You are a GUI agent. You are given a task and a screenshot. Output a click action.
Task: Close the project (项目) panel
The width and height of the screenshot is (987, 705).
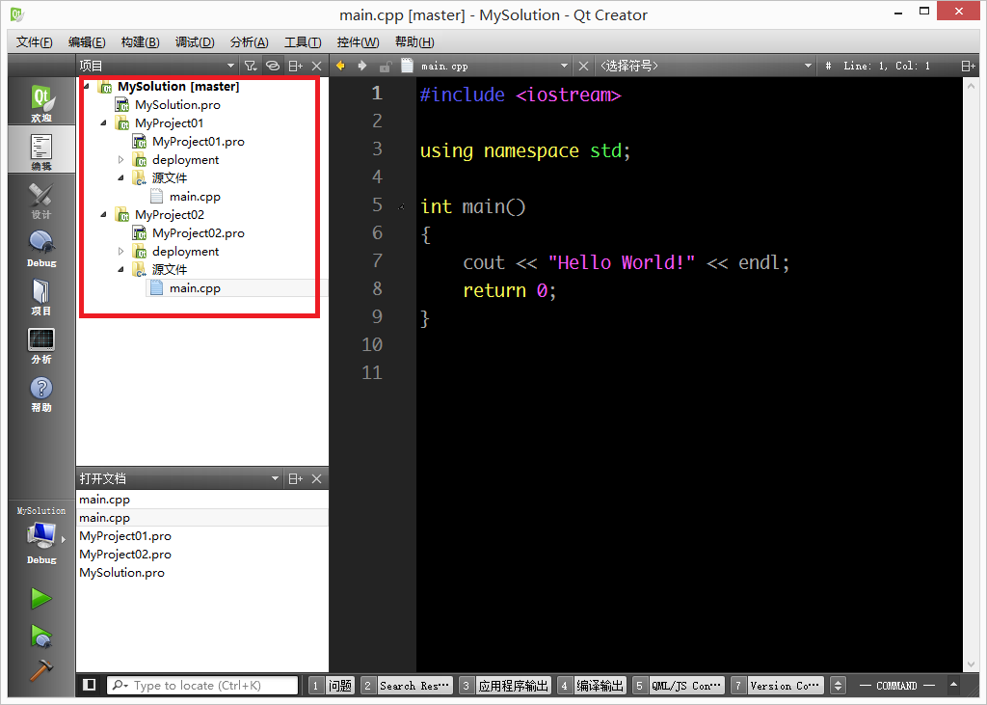click(316, 66)
